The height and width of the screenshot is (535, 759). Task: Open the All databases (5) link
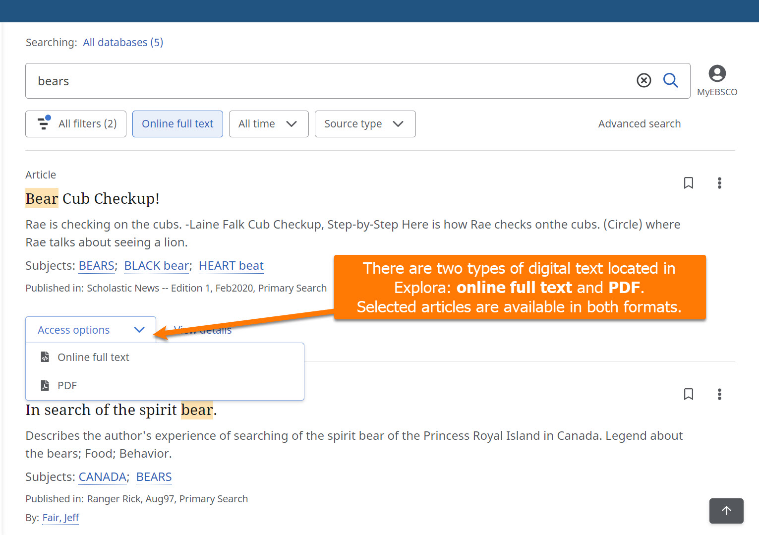(123, 43)
